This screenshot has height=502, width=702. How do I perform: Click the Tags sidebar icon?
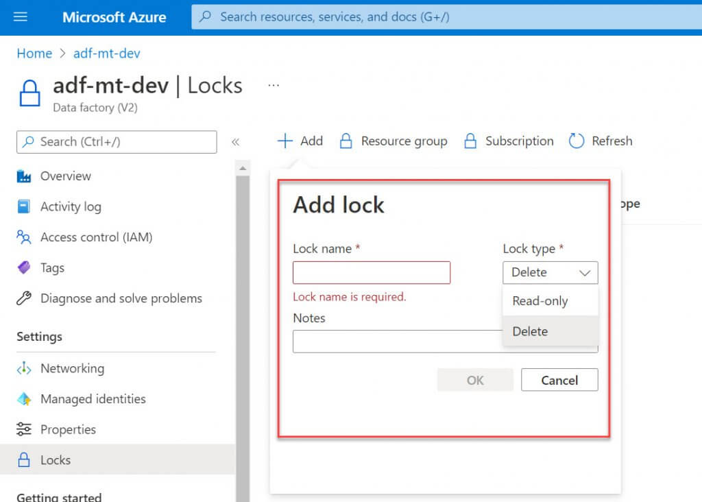24,268
